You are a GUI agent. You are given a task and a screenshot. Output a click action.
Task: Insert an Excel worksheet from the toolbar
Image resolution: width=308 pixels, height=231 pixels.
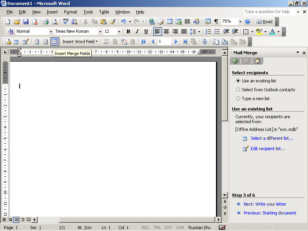pos(178,22)
